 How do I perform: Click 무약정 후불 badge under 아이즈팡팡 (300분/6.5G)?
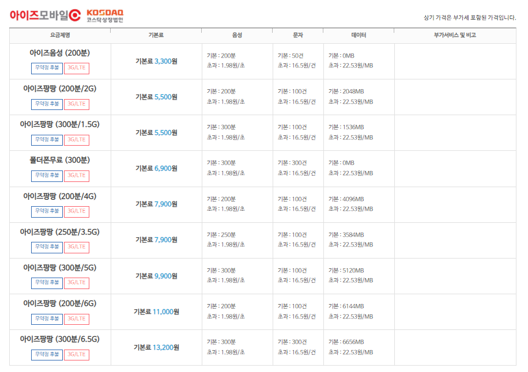pos(47,355)
